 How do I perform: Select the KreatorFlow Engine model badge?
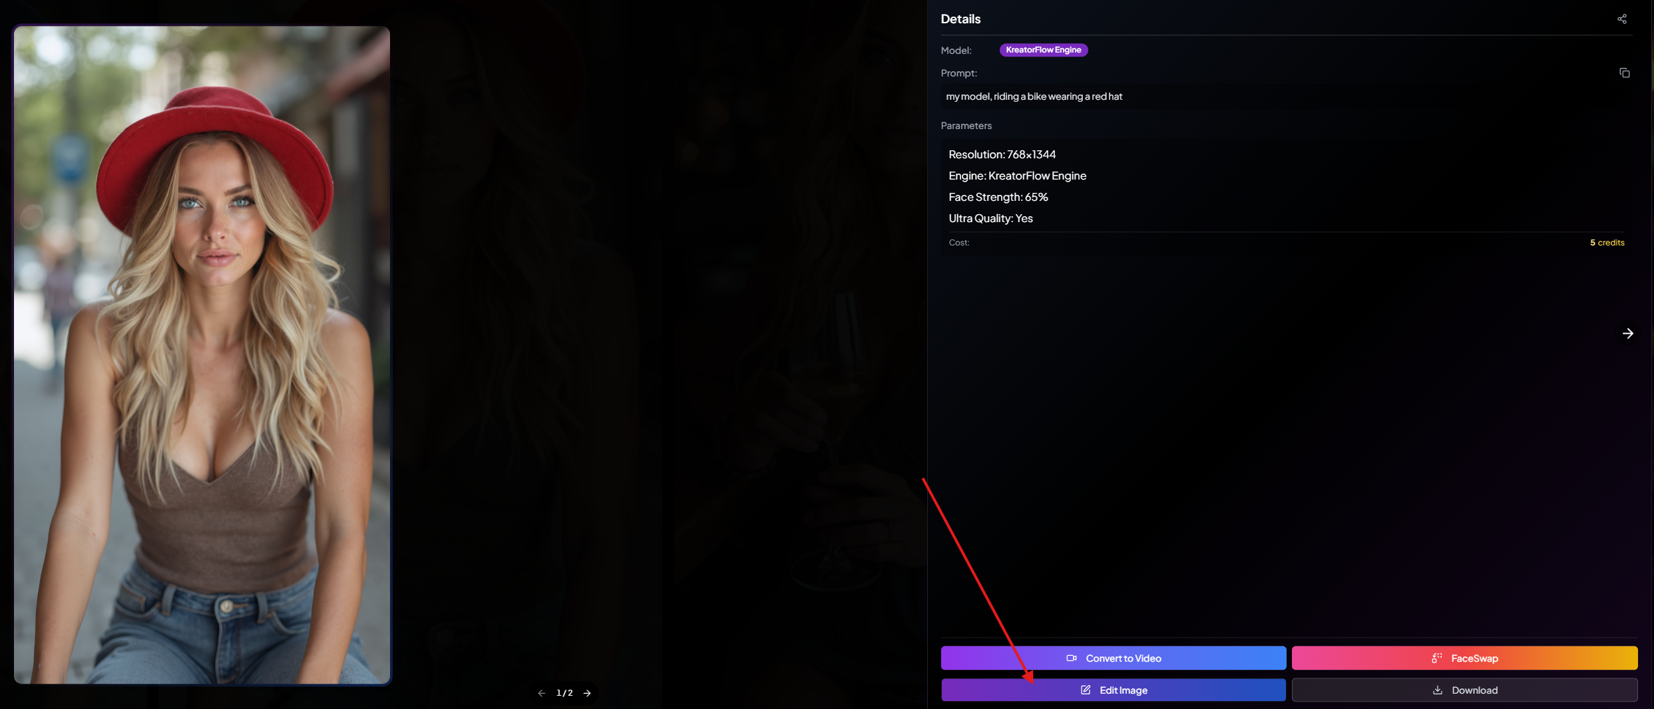[x=1043, y=50]
